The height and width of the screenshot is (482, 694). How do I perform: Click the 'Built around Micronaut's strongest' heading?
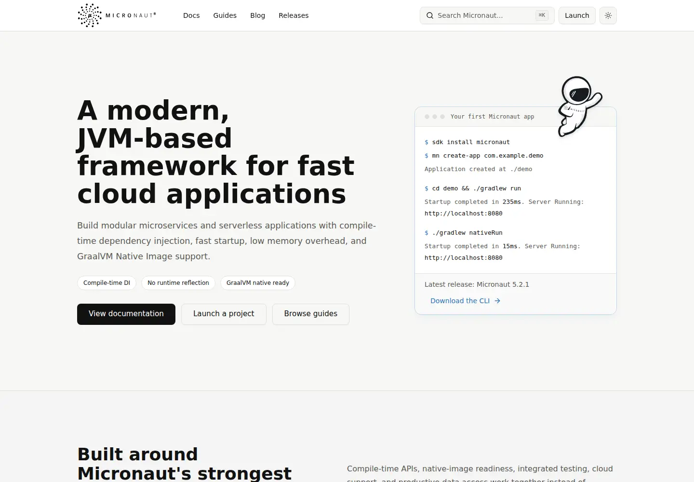pyautogui.click(x=184, y=464)
